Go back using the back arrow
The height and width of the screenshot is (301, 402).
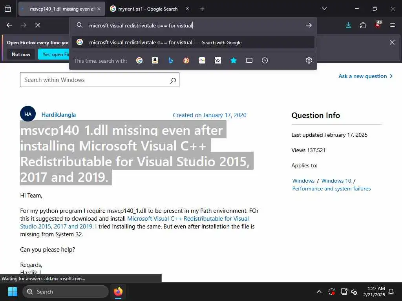9,25
